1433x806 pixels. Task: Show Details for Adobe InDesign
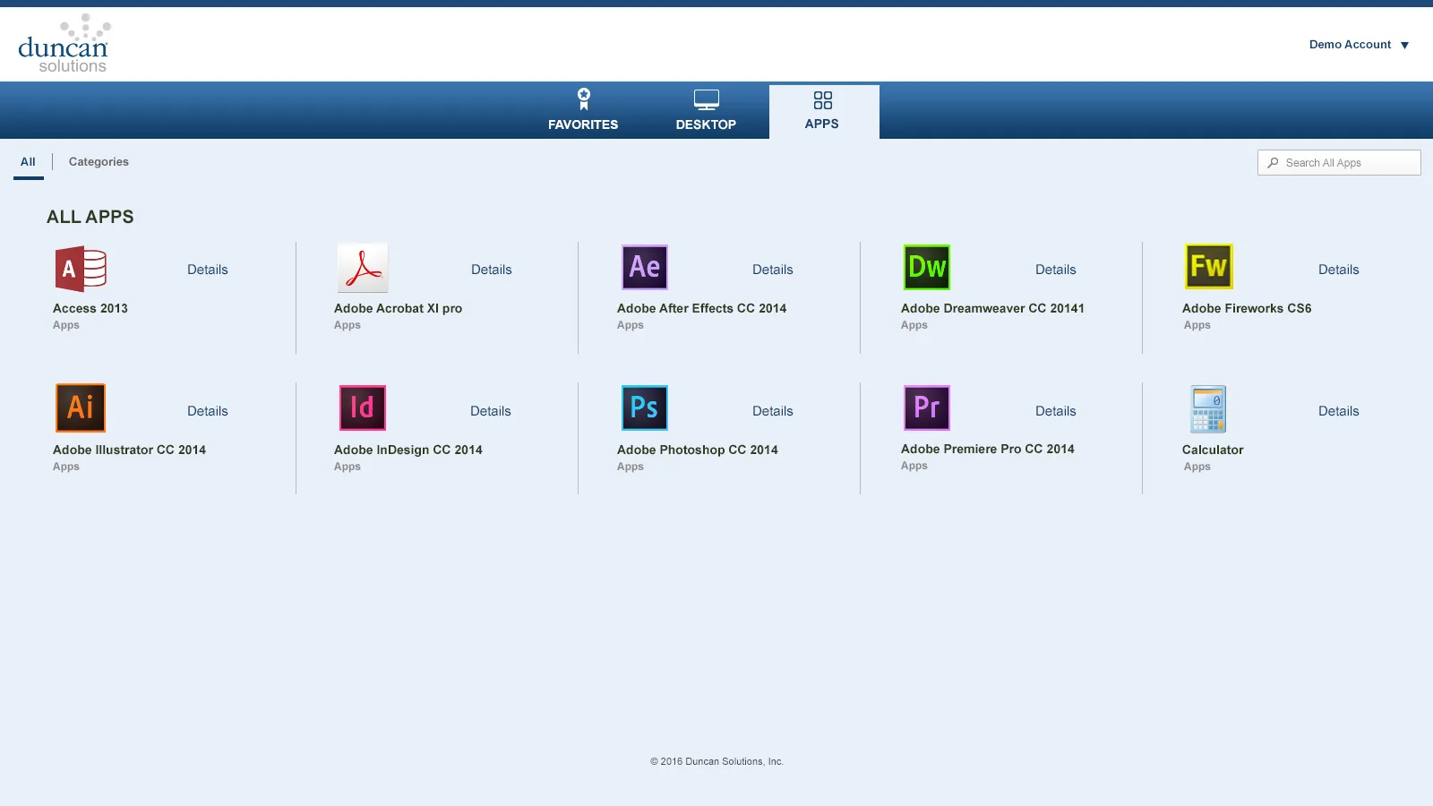tap(491, 411)
